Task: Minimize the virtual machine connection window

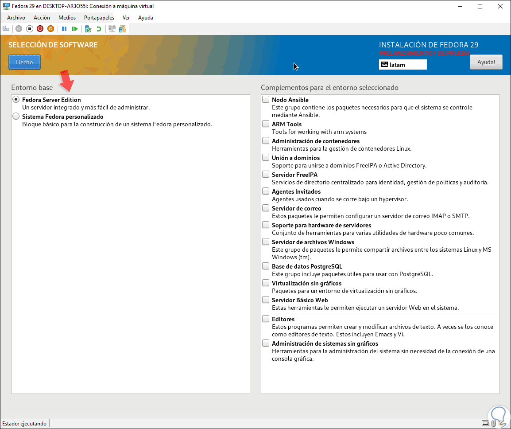Action: click(460, 6)
